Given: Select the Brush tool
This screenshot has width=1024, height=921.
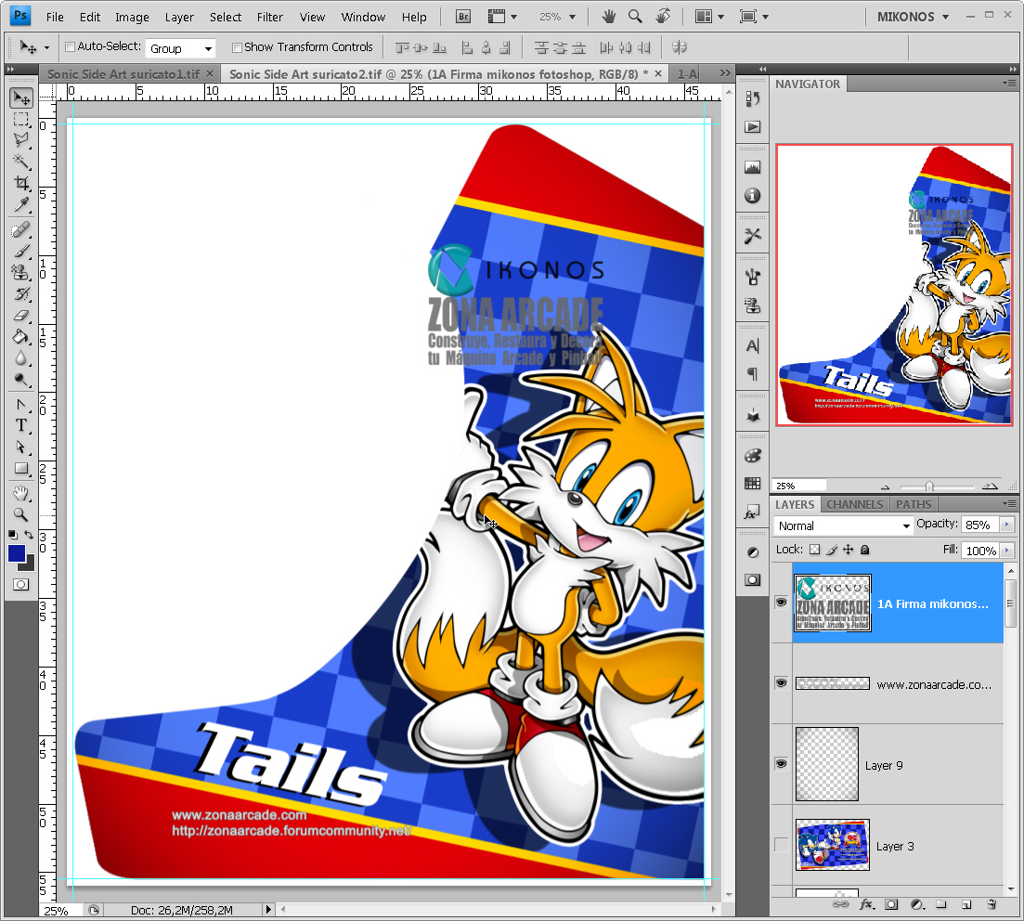Looking at the screenshot, I should pyautogui.click(x=21, y=251).
